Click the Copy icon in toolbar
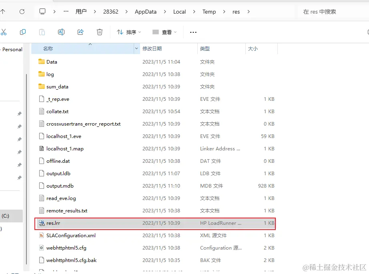This screenshot has height=274, width=369. coord(23,32)
